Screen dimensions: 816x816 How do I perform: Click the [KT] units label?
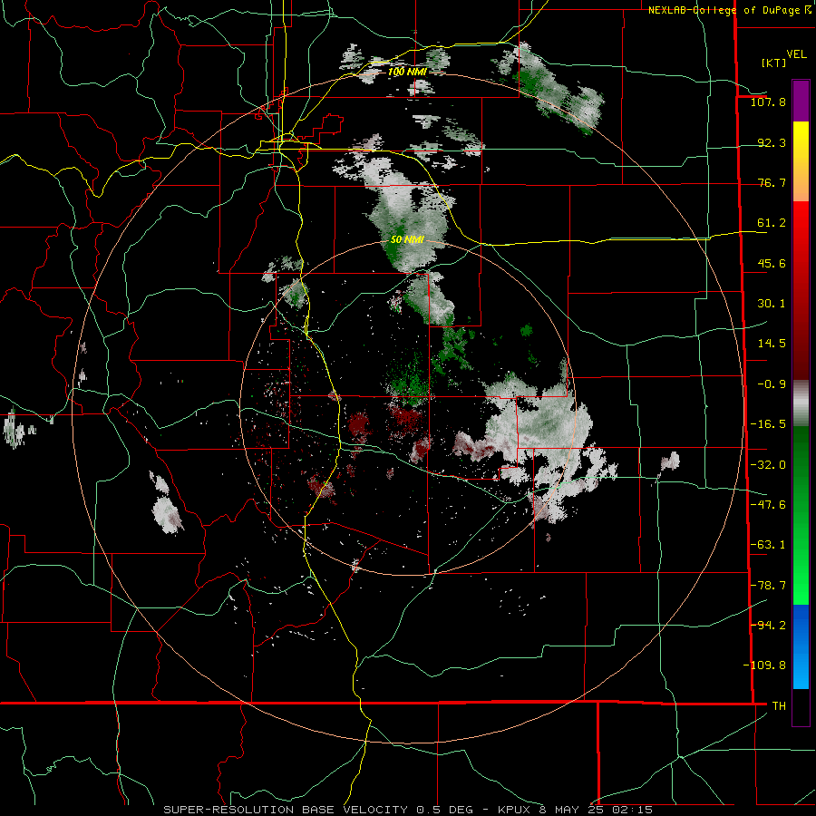coord(773,63)
